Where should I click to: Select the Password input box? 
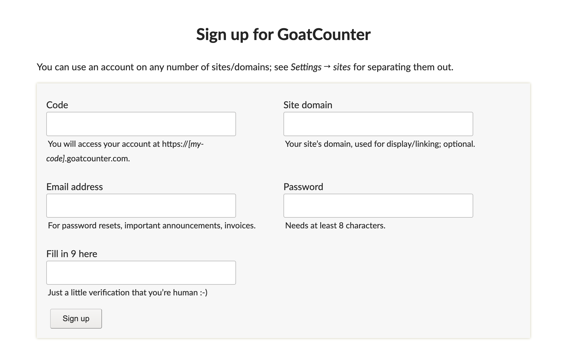coord(378,206)
